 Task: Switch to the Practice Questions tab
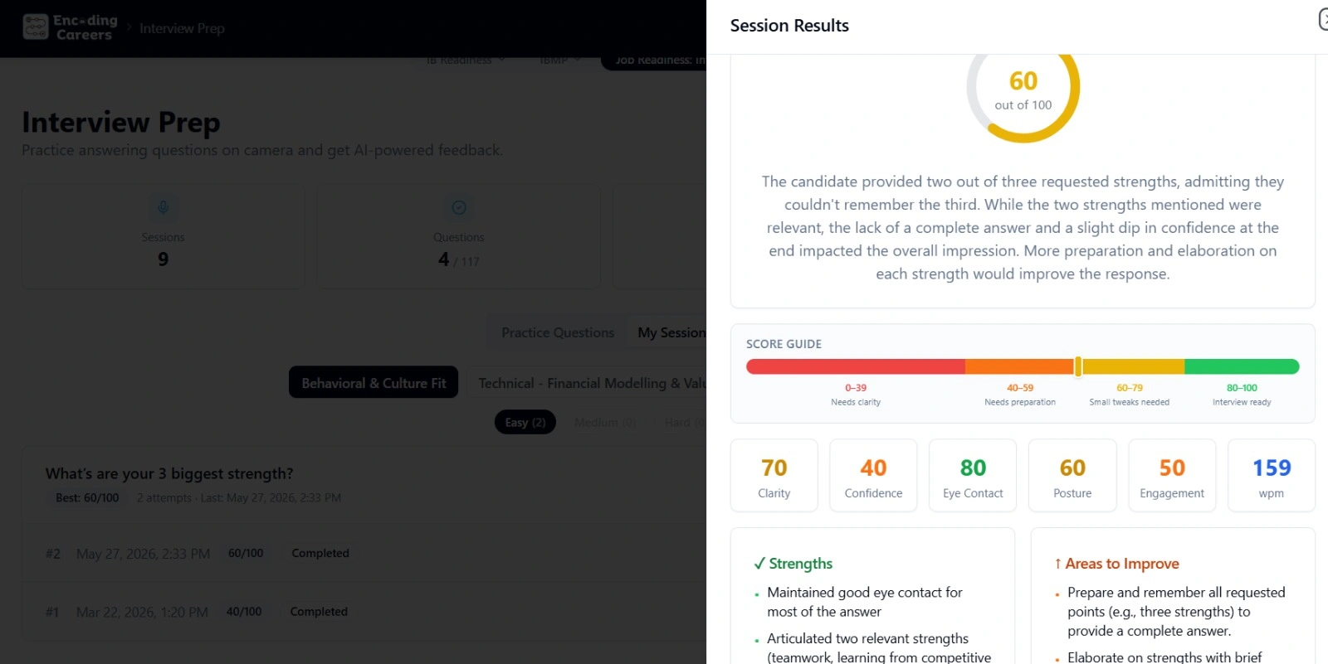click(558, 332)
